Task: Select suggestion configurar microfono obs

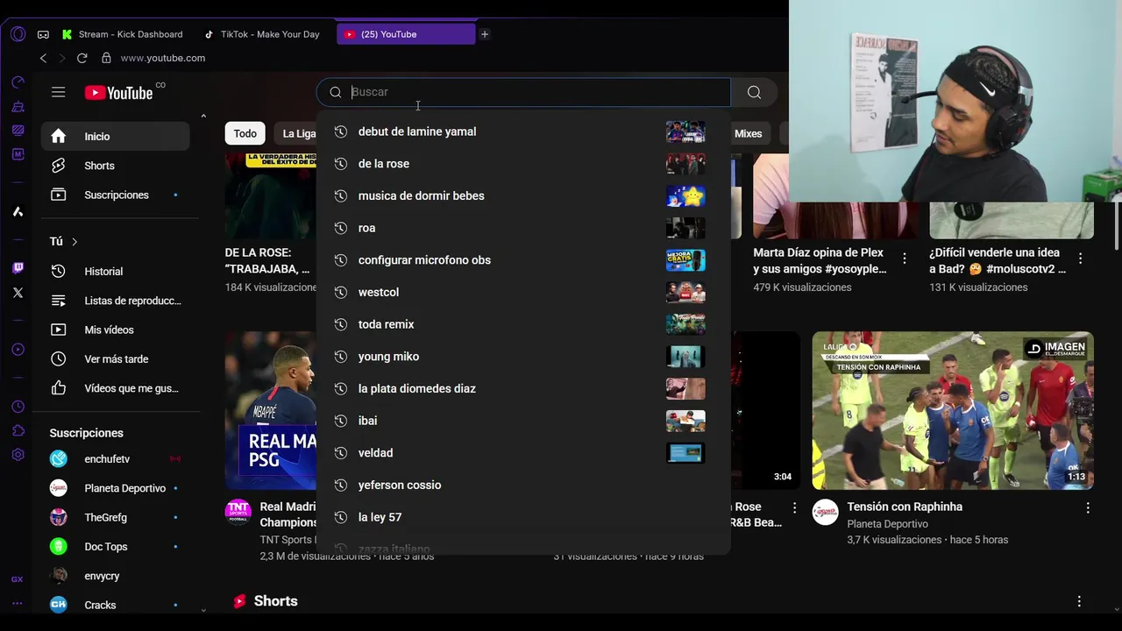Action: 523,260
